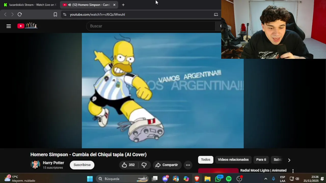
Task: Open the volume tray icon
Action: pyautogui.click(x=297, y=179)
